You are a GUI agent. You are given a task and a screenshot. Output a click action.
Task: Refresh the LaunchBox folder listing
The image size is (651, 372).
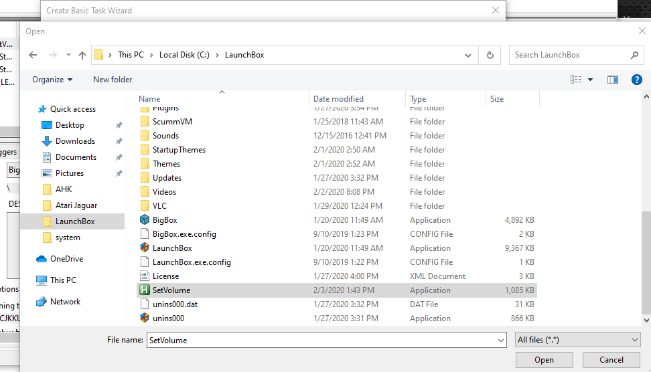point(490,55)
